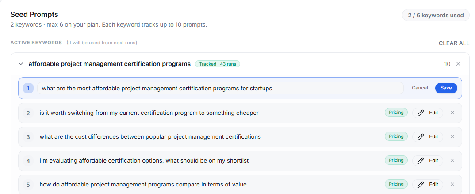Viewport: 475px width, 194px height.
Task: Remove the 'evaluating affordable certification options' prompt
Action: coord(452,160)
